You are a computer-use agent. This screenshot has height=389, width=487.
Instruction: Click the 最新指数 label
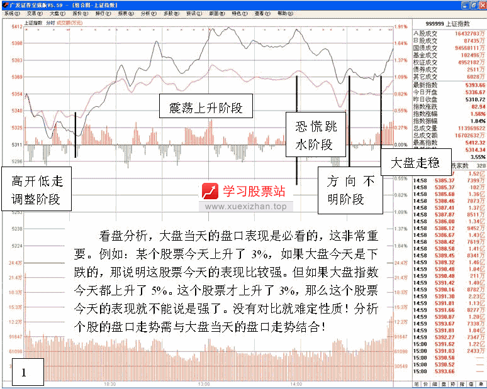(425, 85)
